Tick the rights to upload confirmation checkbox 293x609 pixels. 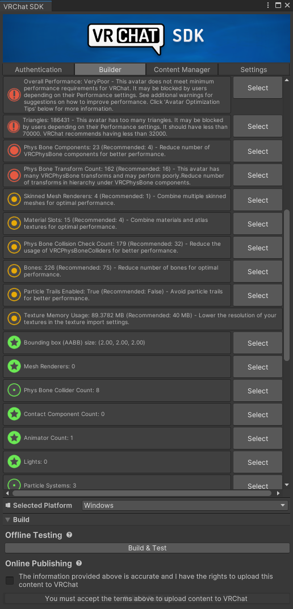pyautogui.click(x=10, y=581)
